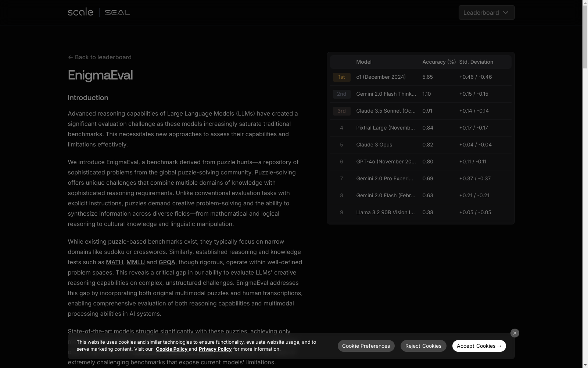The height and width of the screenshot is (368, 588).
Task: Click the 1.10 accuracy value
Action: coord(426,94)
